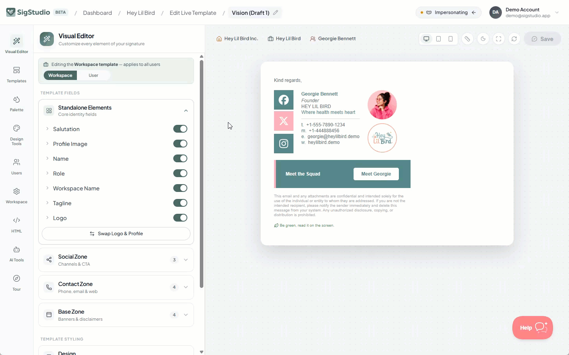The width and height of the screenshot is (569, 355).
Task: Open AI Tools in the sidebar
Action: tap(16, 254)
